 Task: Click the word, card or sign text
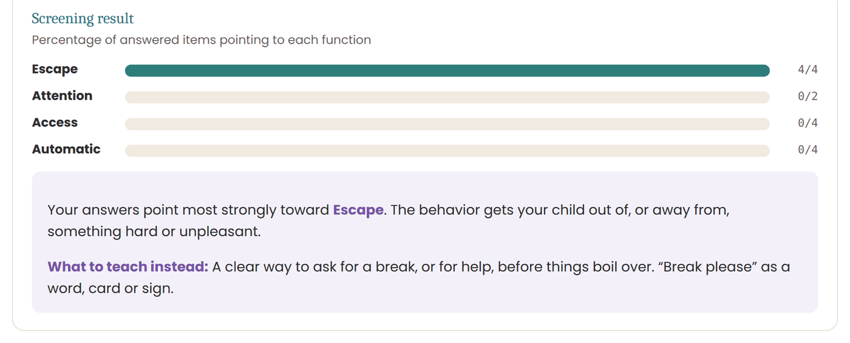coord(110,288)
